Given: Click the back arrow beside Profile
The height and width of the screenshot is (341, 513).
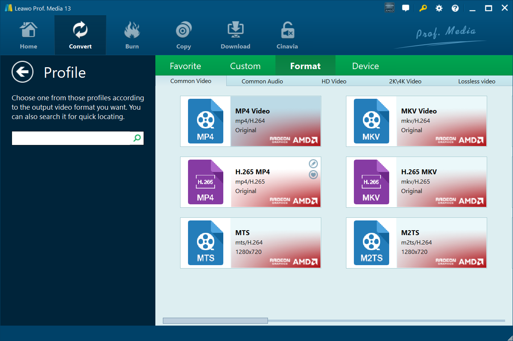Looking at the screenshot, I should pyautogui.click(x=23, y=72).
